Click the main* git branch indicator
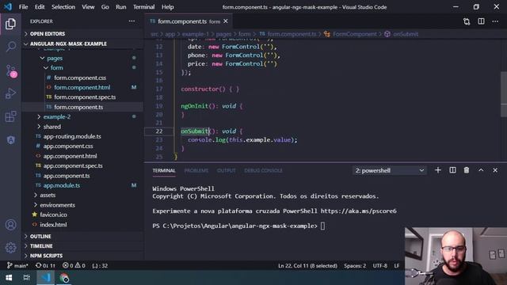The image size is (507, 285). tap(17, 266)
